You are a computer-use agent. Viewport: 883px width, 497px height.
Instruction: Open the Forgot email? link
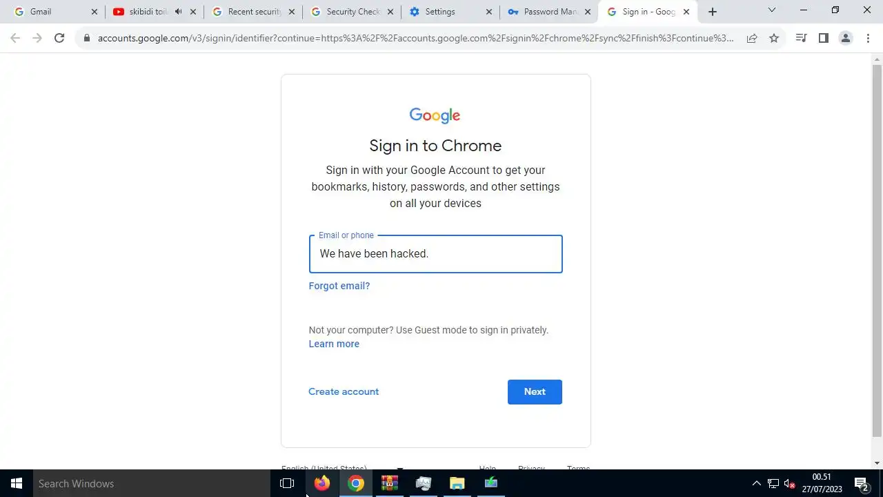[339, 286]
